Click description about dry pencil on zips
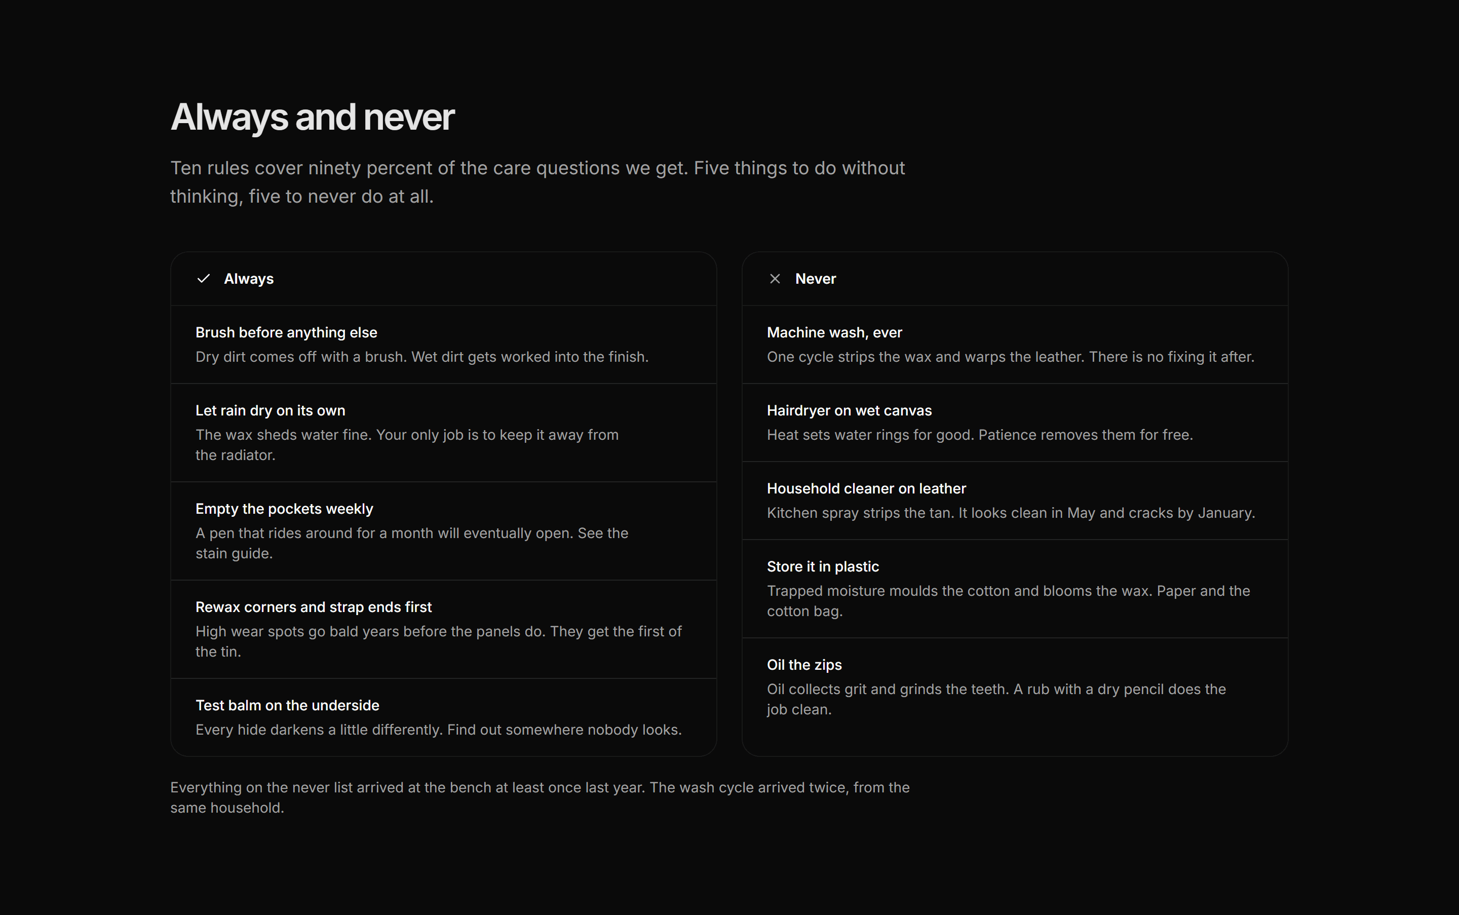The height and width of the screenshot is (915, 1459). [996, 699]
